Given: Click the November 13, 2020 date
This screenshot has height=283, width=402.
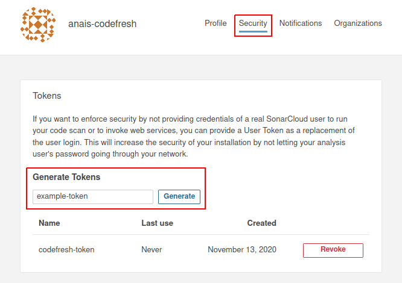Looking at the screenshot, I should 242,249.
